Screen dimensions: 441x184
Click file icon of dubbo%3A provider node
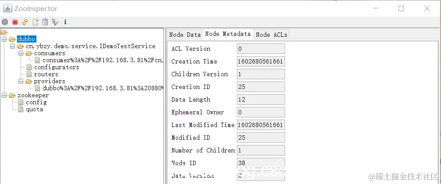point(37,88)
